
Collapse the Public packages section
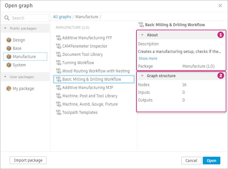[x=5, y=28]
